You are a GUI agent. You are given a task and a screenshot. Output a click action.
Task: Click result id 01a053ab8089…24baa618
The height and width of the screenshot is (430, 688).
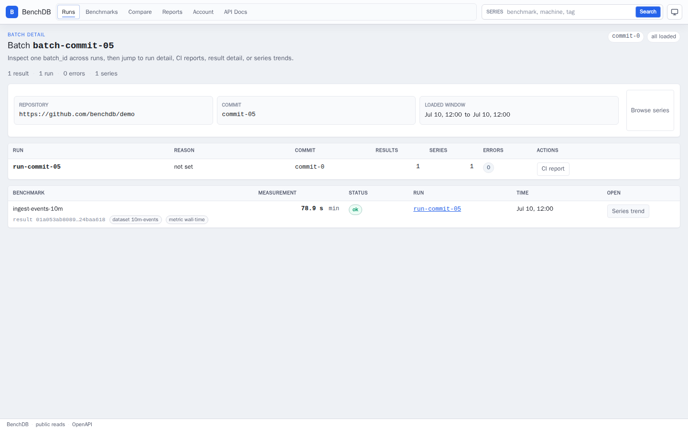pyautogui.click(x=59, y=220)
